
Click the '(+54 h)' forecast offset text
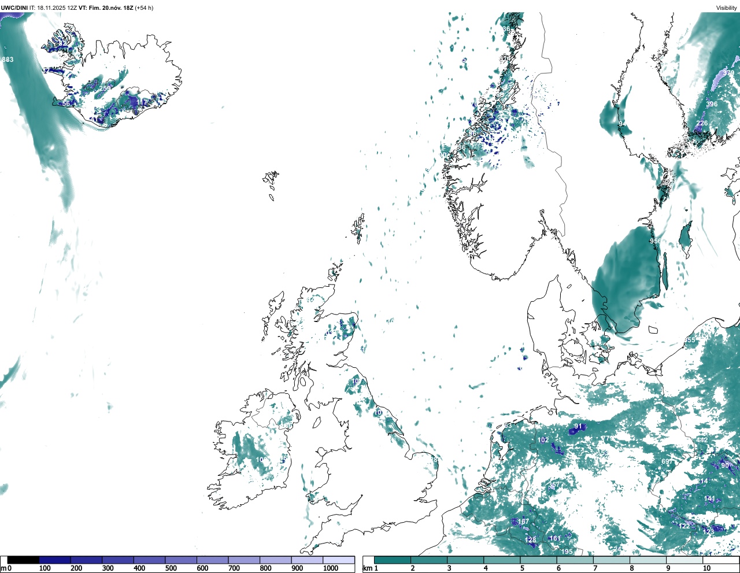point(145,8)
